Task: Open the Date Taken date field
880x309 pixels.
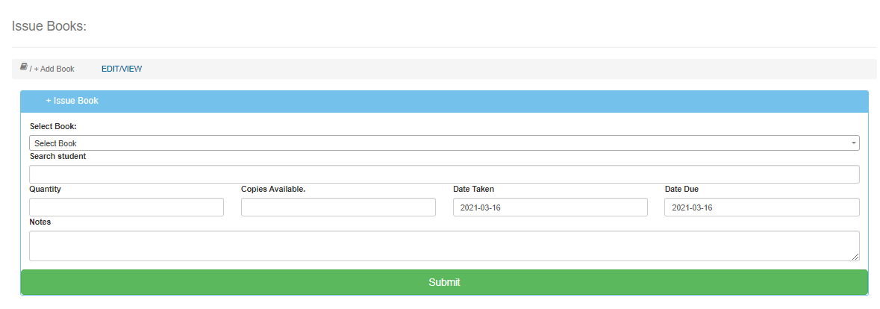Action: [550, 207]
